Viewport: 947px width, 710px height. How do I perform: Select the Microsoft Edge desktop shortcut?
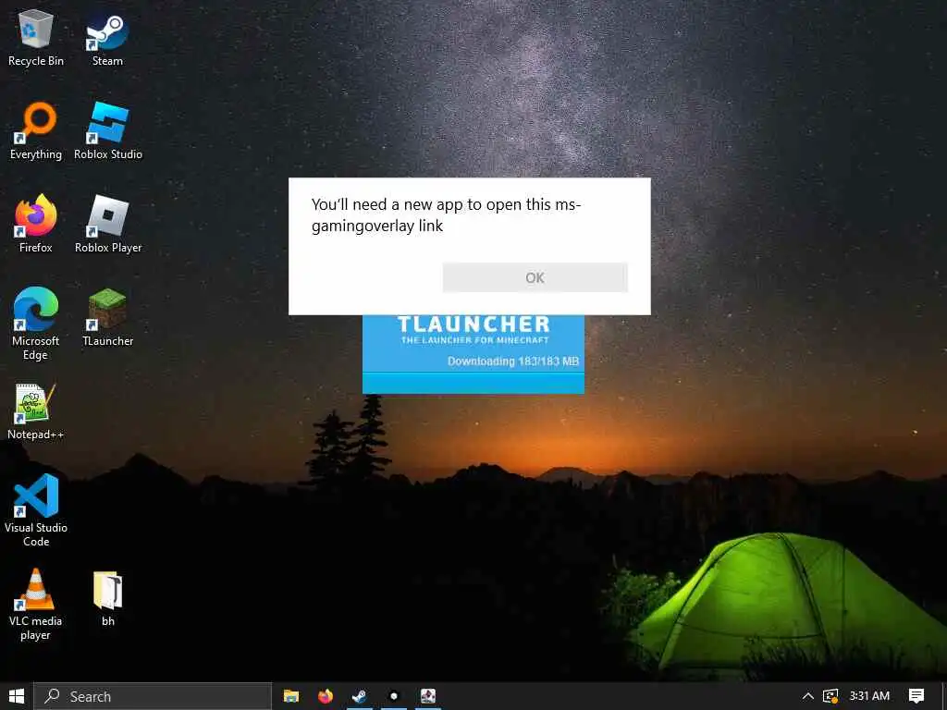click(x=36, y=324)
